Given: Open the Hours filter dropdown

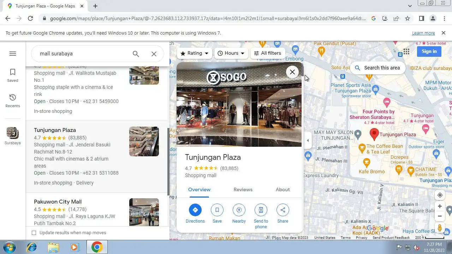Looking at the screenshot, I should click(x=231, y=53).
